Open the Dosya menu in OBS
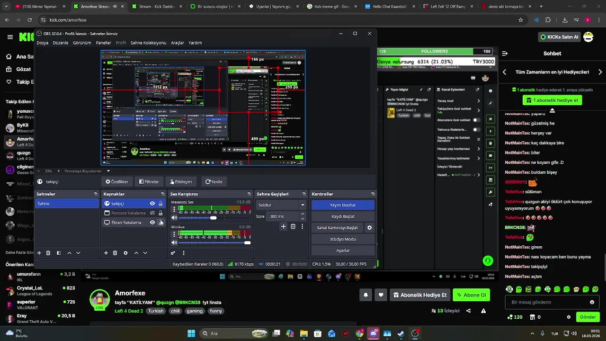This screenshot has width=606, height=341. [x=43, y=43]
